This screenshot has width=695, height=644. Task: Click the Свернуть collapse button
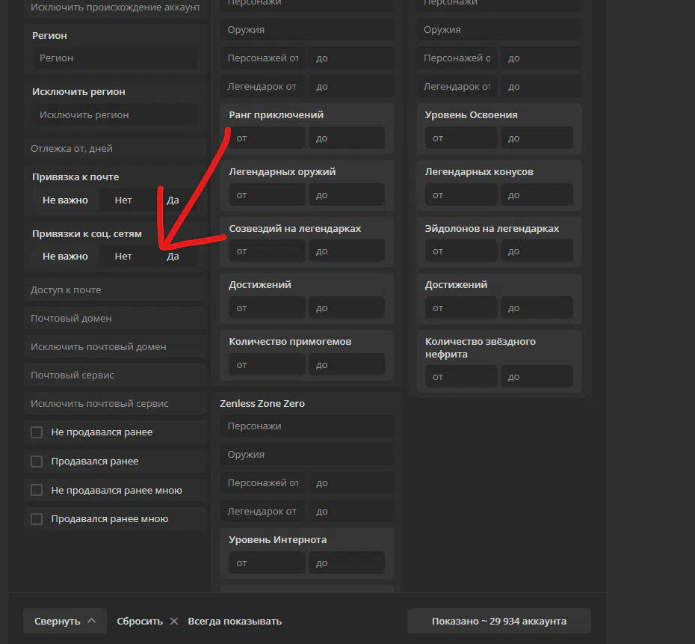(65, 621)
